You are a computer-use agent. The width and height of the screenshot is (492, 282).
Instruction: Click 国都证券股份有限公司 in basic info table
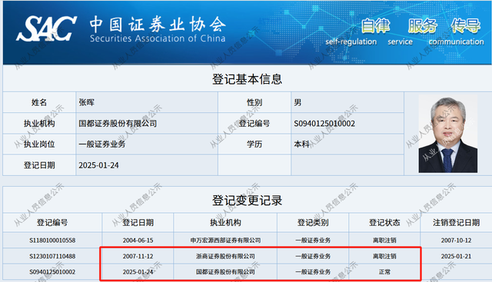point(118,123)
